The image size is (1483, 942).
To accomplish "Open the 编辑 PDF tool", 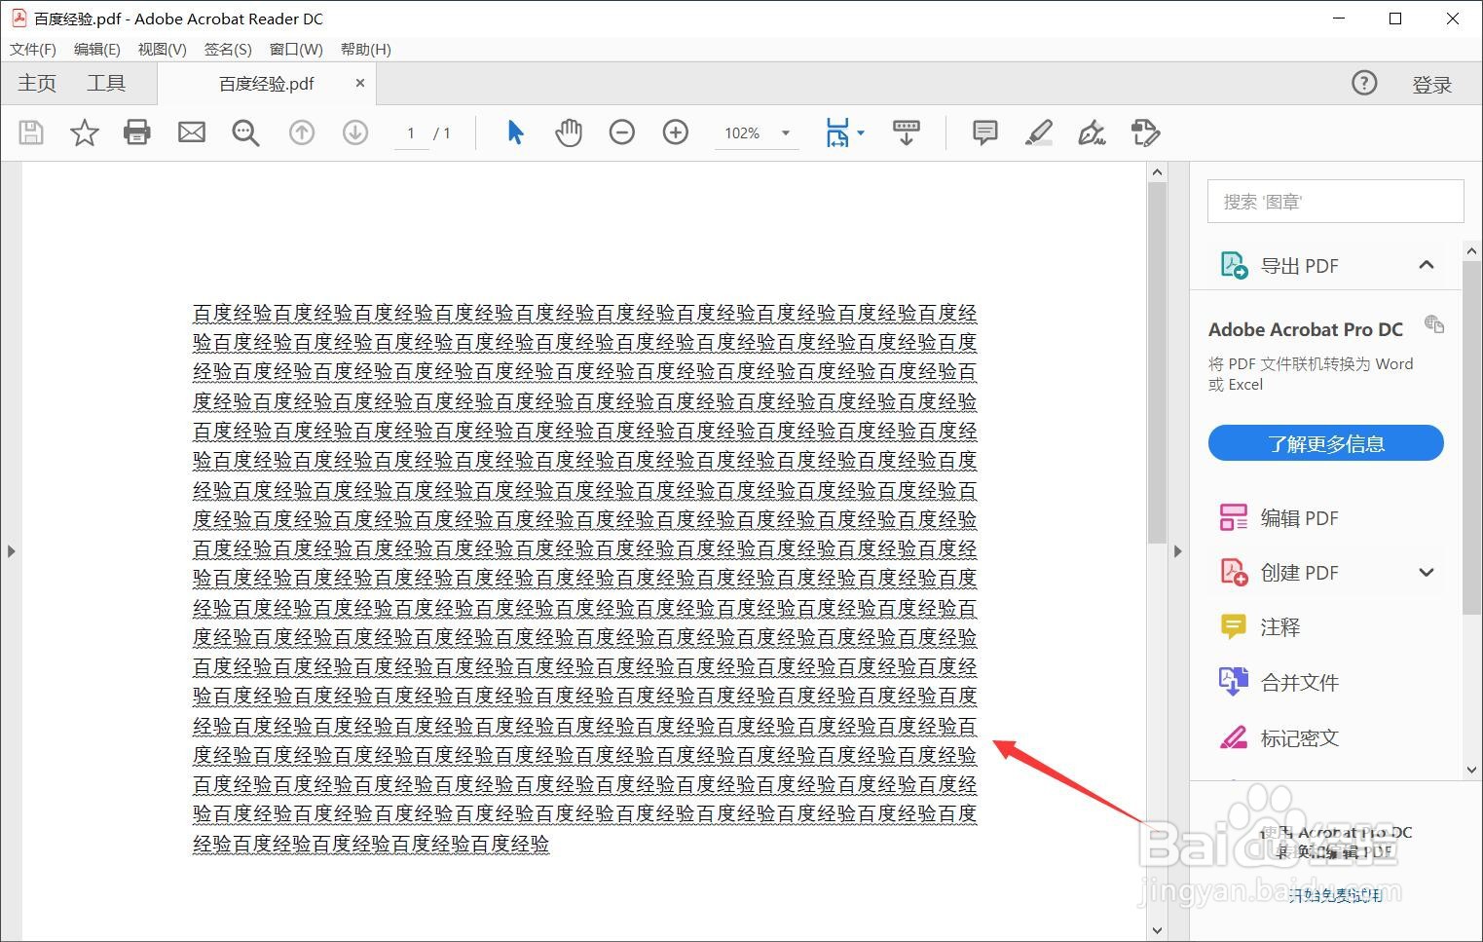I will [x=1299, y=517].
